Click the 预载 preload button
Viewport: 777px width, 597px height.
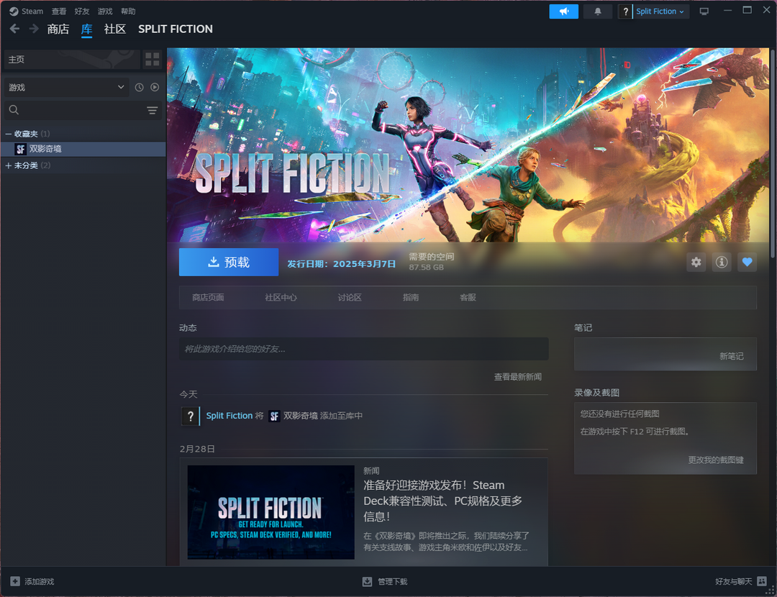point(228,262)
